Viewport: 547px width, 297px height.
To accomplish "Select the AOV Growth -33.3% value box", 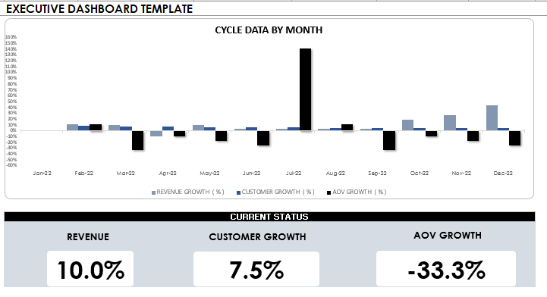I will [446, 269].
